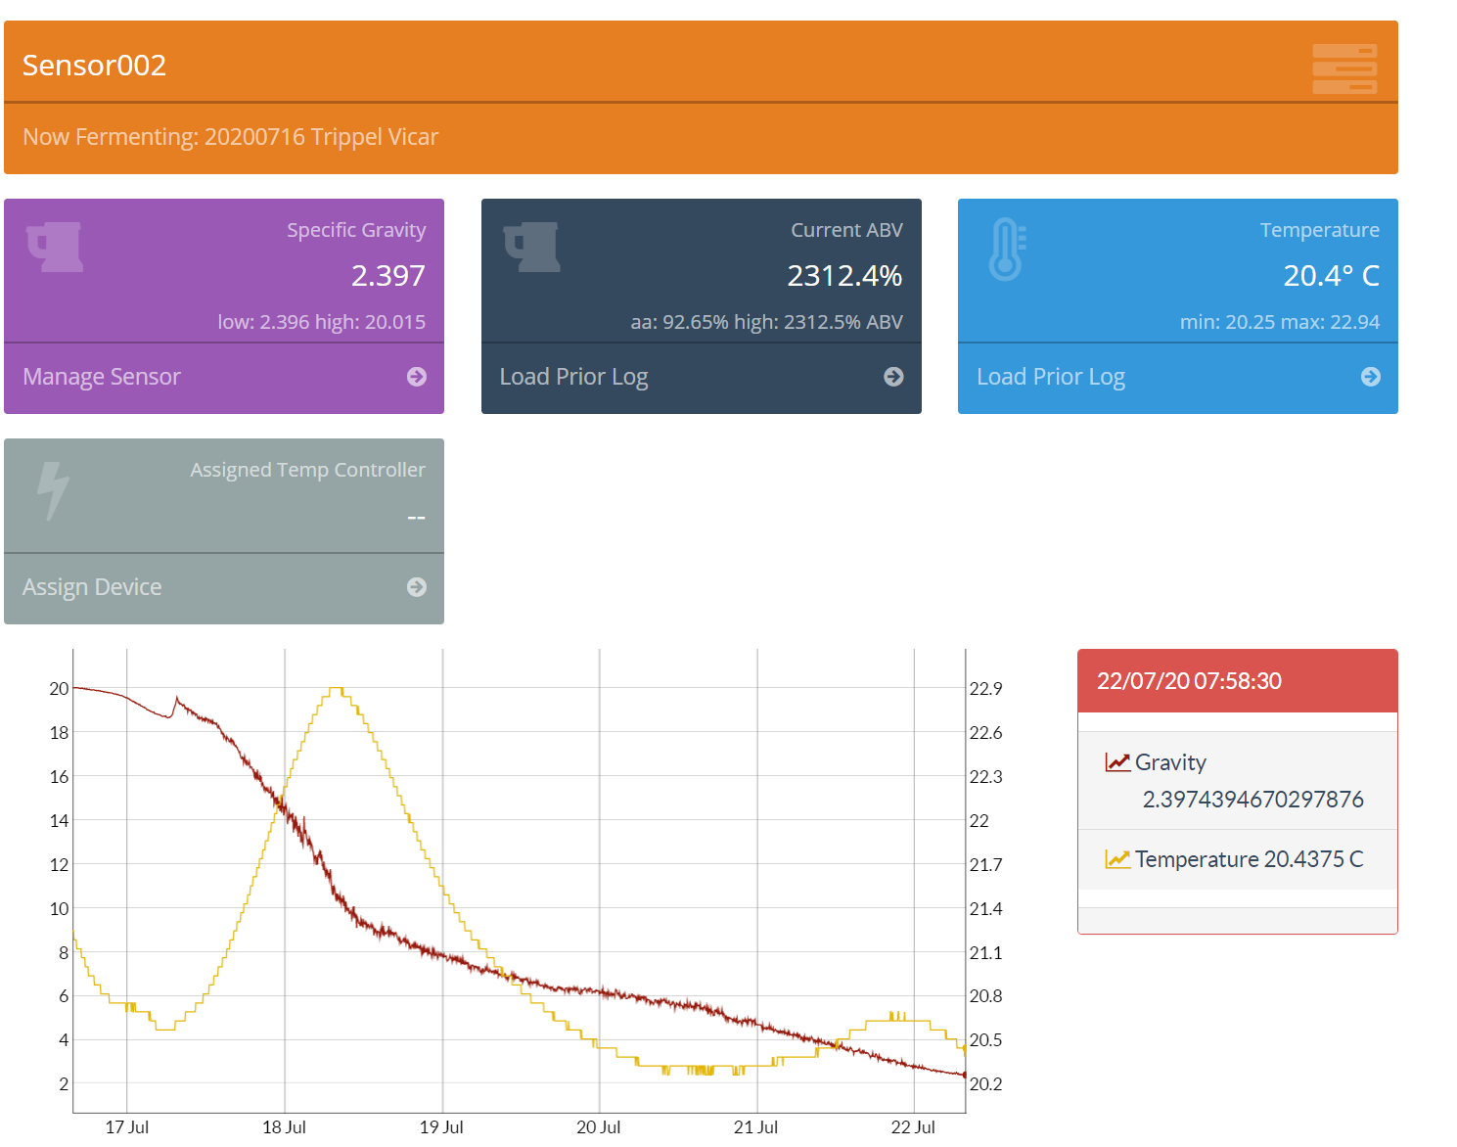
Task: Click the 20.2 label on the temperature axis
Action: click(985, 1084)
